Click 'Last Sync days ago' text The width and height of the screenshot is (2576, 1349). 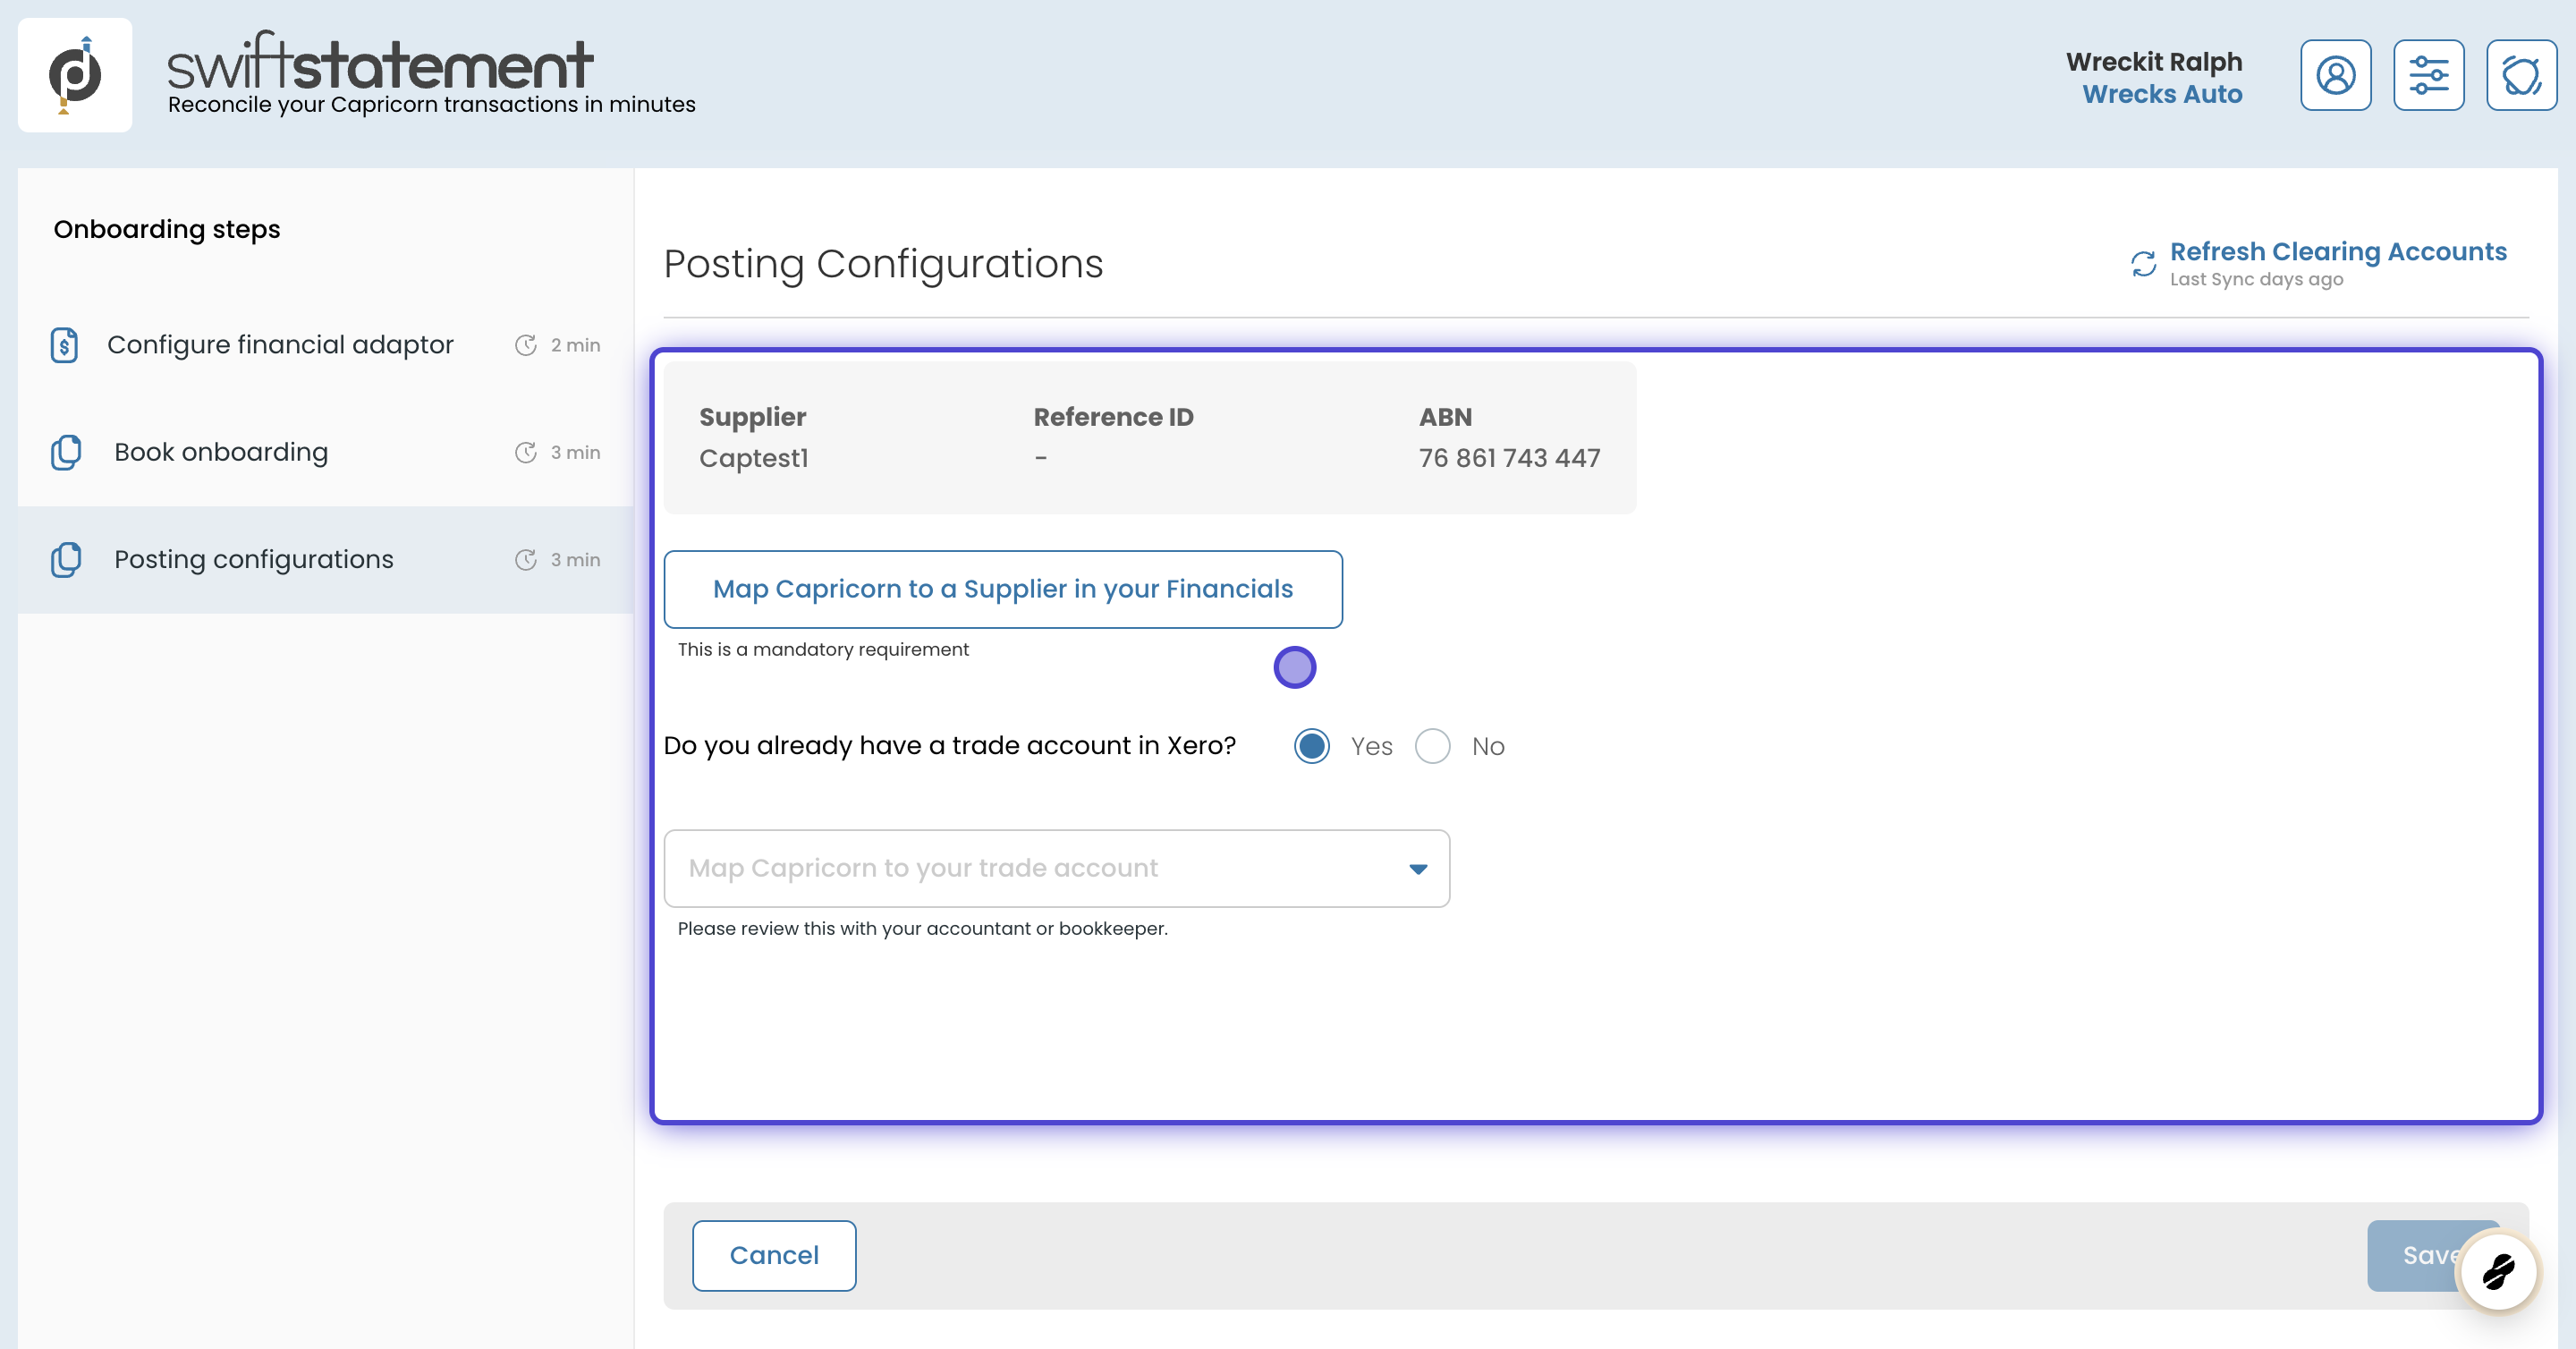tap(2256, 280)
